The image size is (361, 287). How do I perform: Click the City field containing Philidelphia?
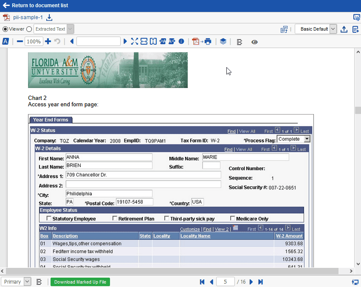pyautogui.click(x=109, y=193)
